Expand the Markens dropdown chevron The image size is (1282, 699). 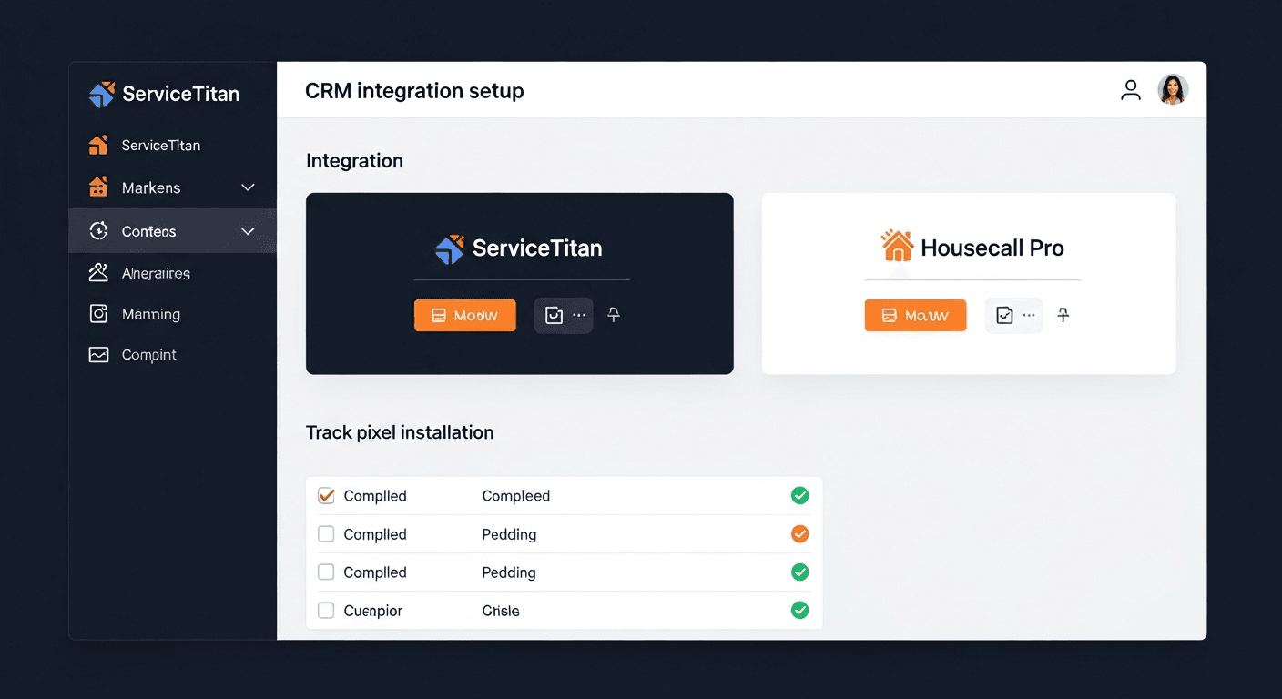248,187
